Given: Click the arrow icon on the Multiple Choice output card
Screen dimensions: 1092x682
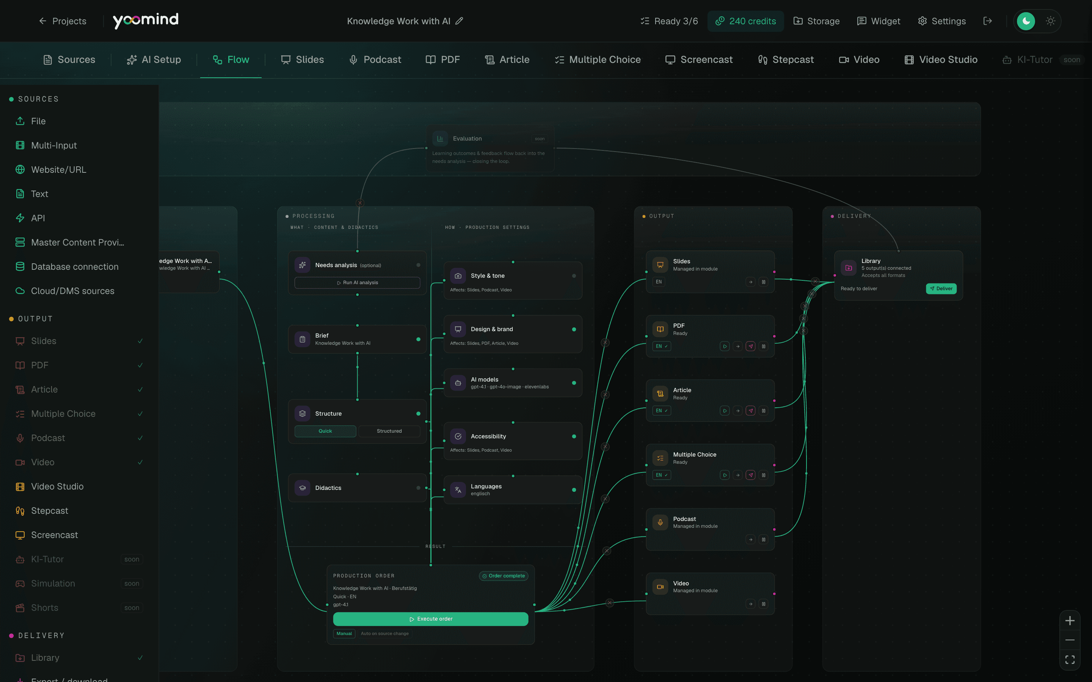Looking at the screenshot, I should tap(738, 475).
